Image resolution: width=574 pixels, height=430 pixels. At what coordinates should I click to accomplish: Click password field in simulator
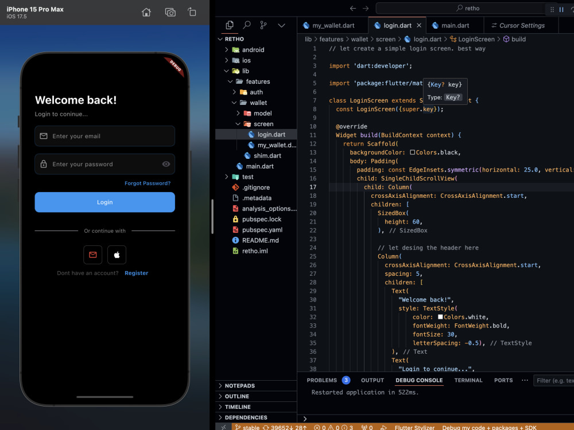[104, 164]
